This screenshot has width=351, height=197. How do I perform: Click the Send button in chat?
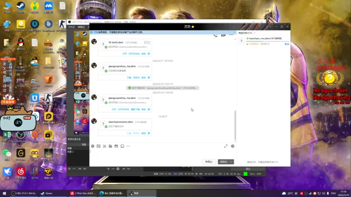(224, 162)
